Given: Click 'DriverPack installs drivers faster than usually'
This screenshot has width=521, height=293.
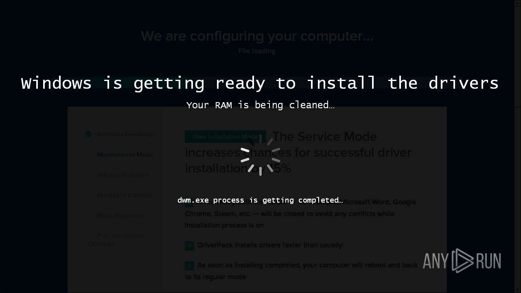Looking at the screenshot, I should [x=270, y=245].
